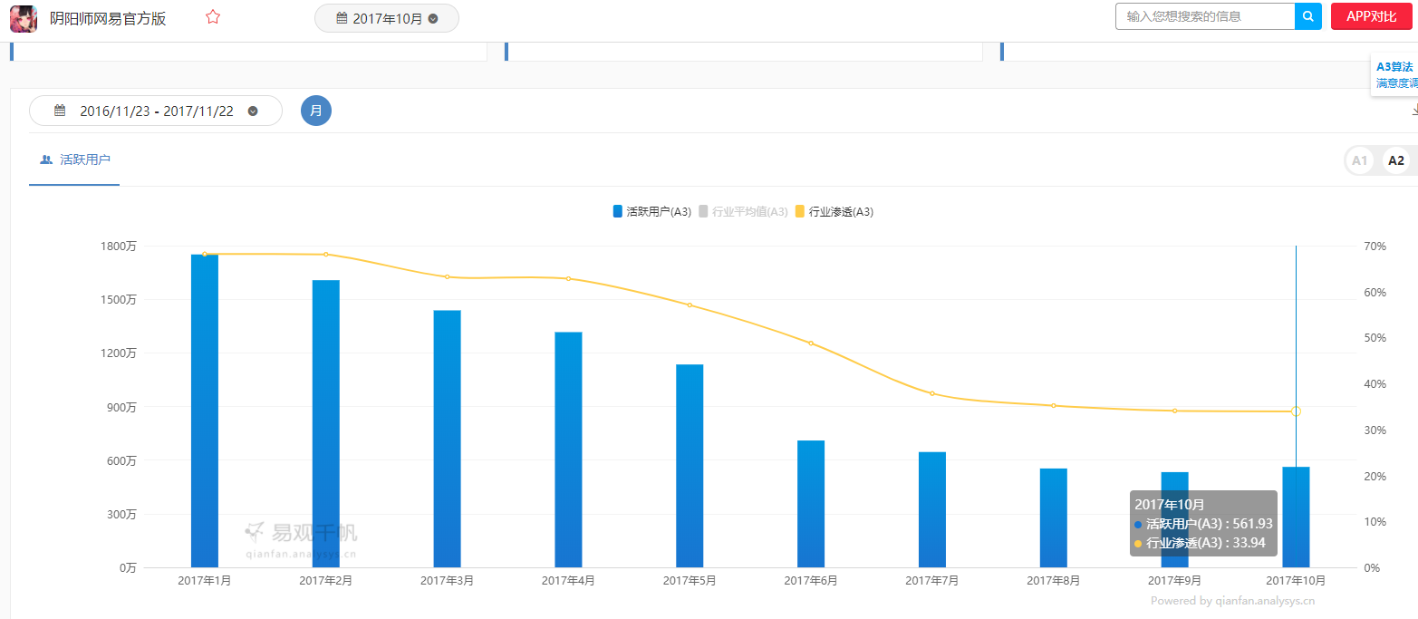Click the 2017年10月 bar
The image size is (1418, 619).
[1296, 517]
